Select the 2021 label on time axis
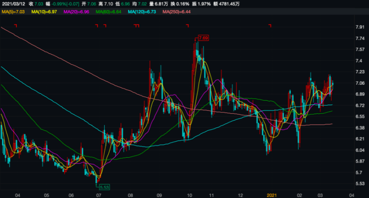The width and height of the screenshot is (369, 198). click(x=272, y=194)
